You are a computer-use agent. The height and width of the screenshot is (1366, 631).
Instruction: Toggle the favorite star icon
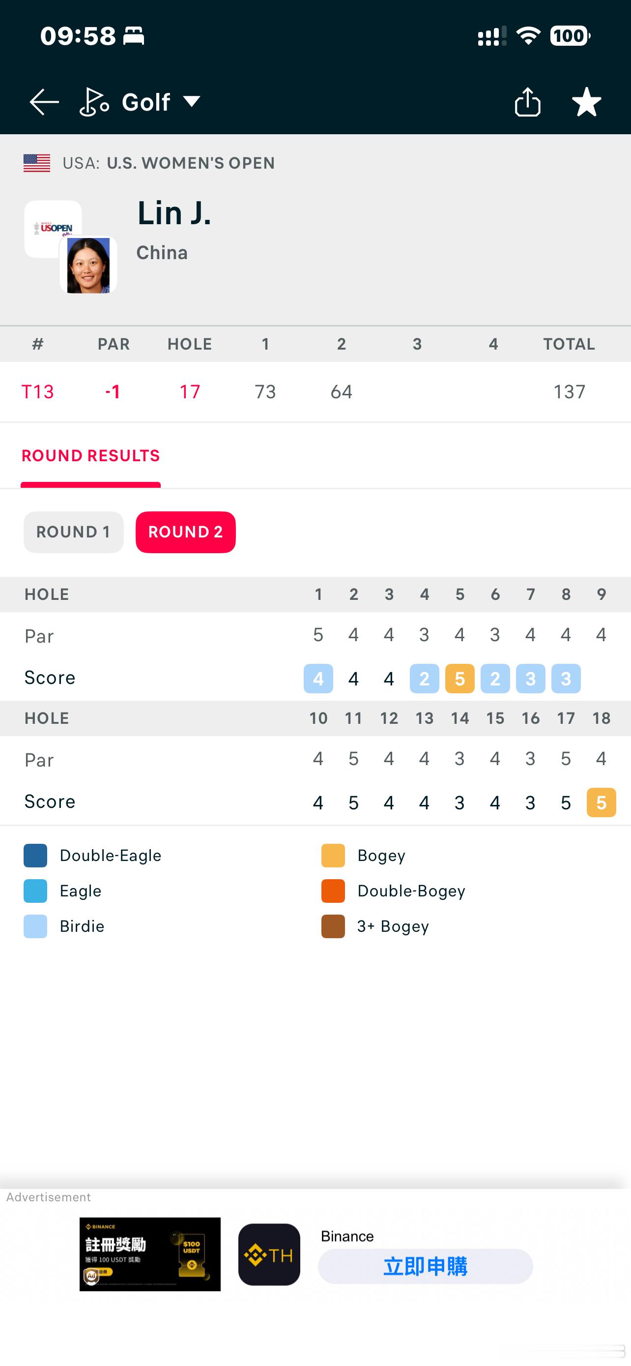[x=586, y=102]
